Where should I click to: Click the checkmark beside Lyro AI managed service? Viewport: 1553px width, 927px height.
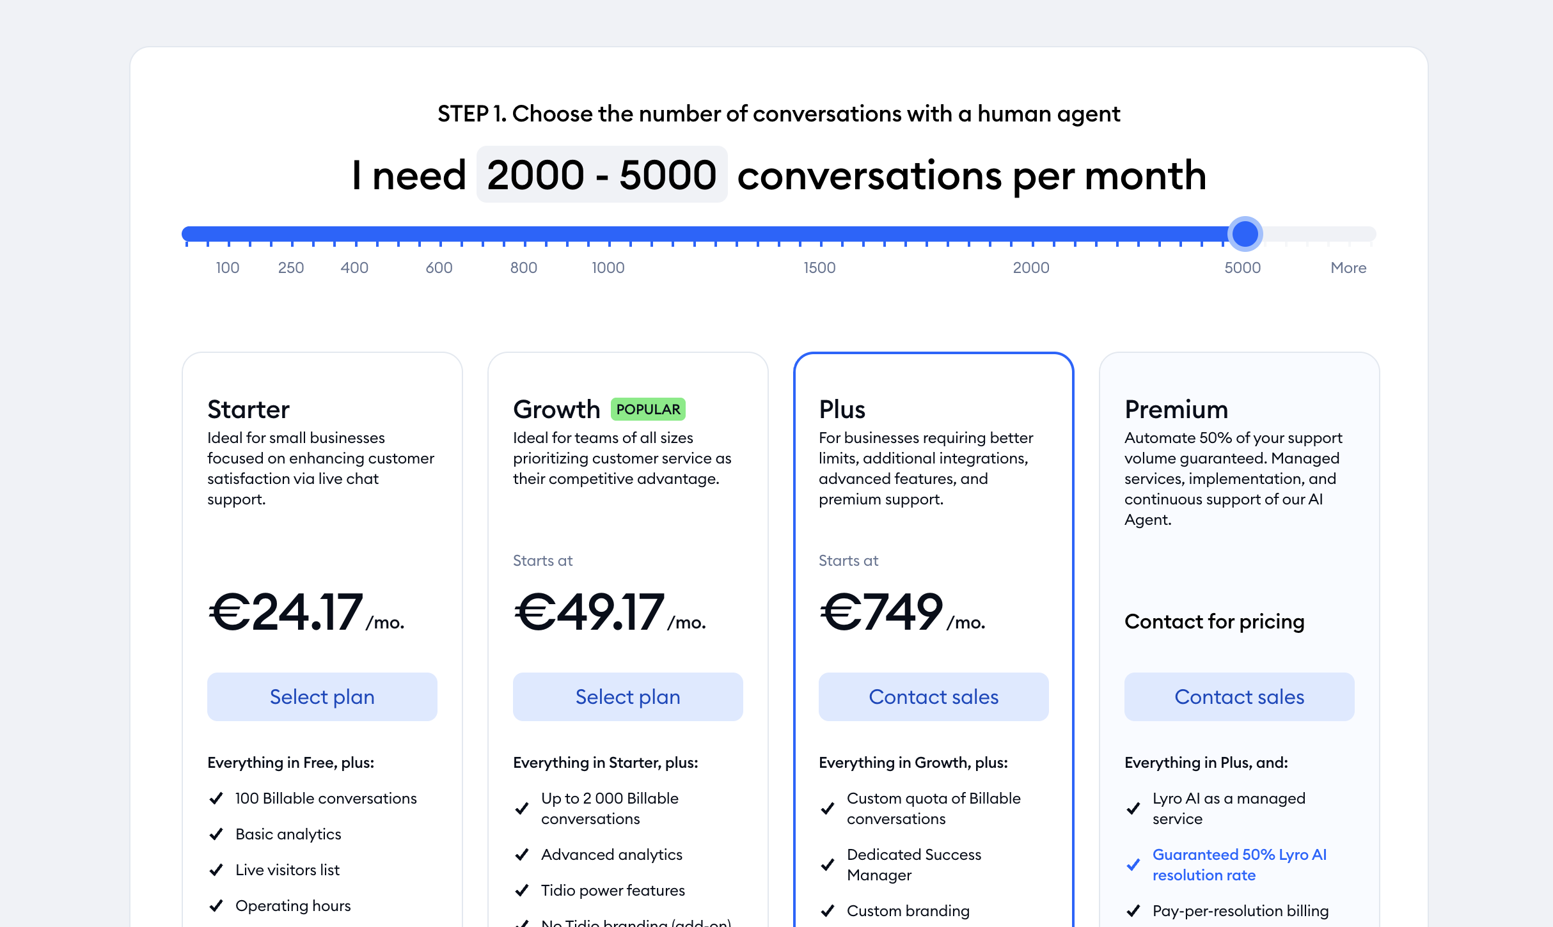click(x=1132, y=809)
